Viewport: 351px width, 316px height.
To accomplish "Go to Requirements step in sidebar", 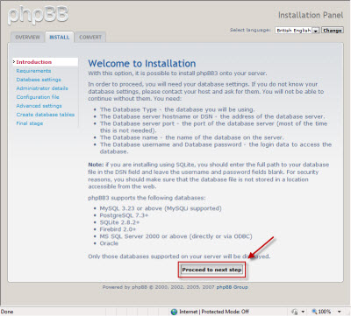I will [x=33, y=71].
